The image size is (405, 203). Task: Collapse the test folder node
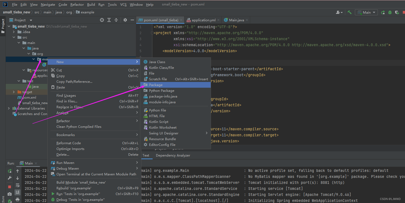(19, 81)
